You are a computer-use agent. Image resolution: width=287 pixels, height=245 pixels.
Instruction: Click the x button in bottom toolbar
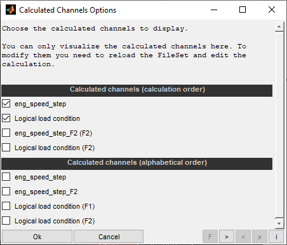260,237
